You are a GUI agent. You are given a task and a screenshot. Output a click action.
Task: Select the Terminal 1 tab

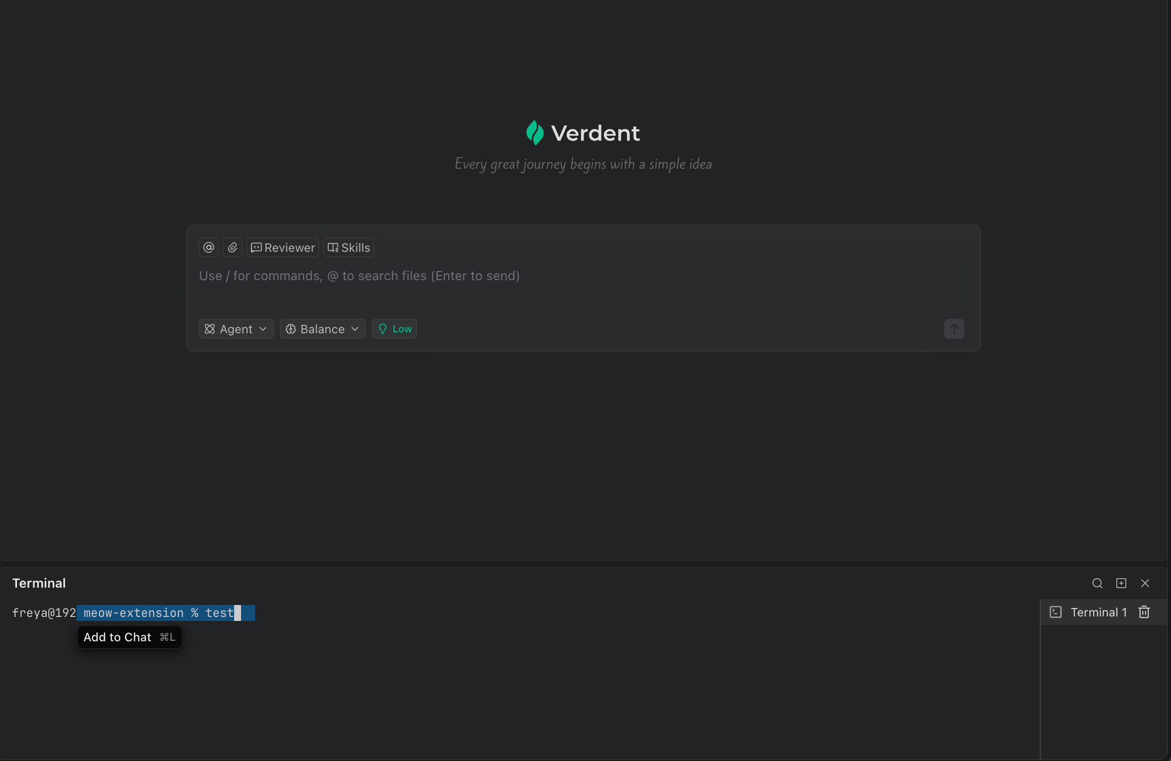click(x=1097, y=612)
